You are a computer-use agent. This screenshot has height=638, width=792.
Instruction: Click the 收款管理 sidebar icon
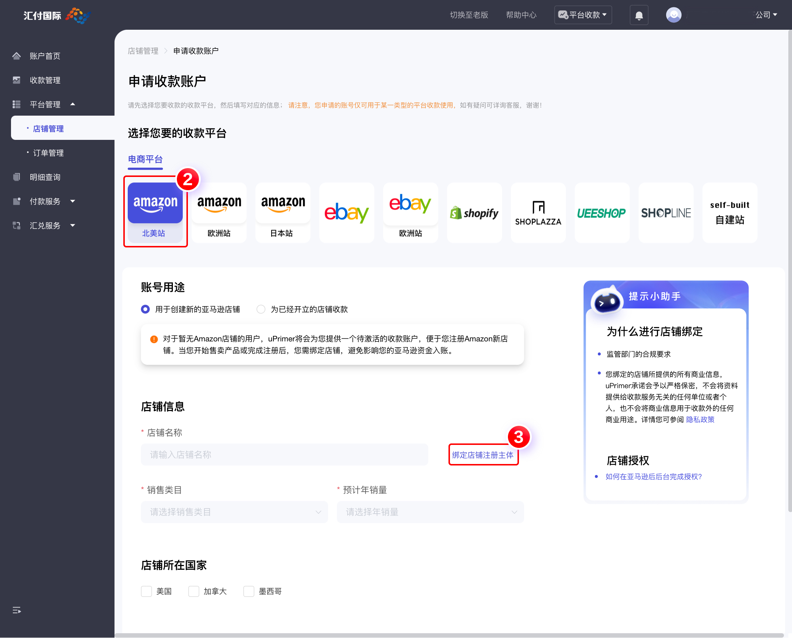point(17,80)
